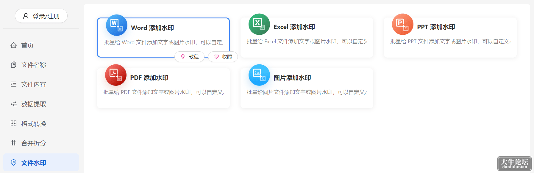534x173 pixels.
Task: Click the lightbulb icon in 教程
Action: click(x=183, y=57)
